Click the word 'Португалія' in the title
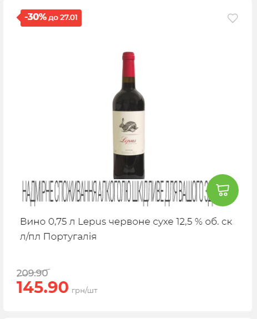Screen dimensions: 257x319 click(70, 236)
